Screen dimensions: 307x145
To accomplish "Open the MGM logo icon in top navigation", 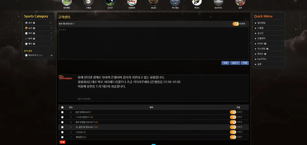I will (153, 2).
